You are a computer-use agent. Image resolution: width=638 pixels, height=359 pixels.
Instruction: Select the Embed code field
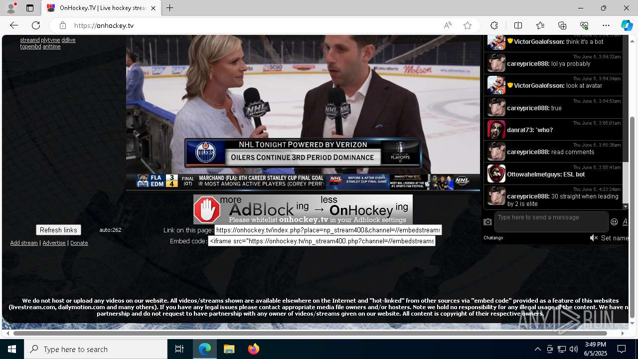(321, 241)
